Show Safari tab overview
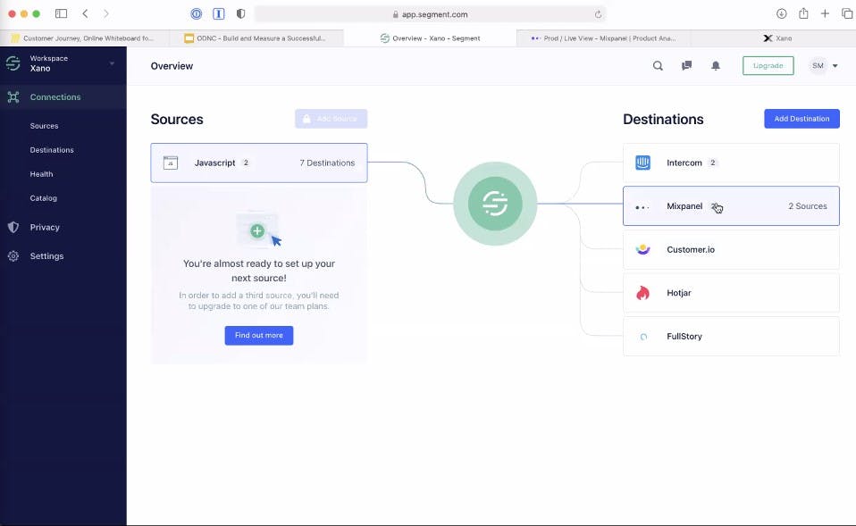Image resolution: width=856 pixels, height=526 pixels. pos(847,13)
